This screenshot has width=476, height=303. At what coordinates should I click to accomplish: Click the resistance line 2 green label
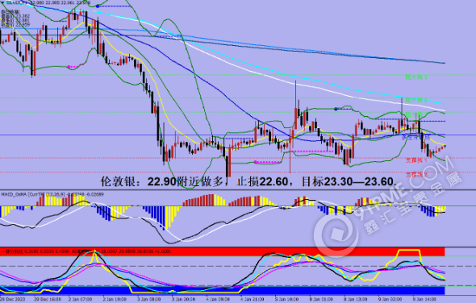click(416, 100)
